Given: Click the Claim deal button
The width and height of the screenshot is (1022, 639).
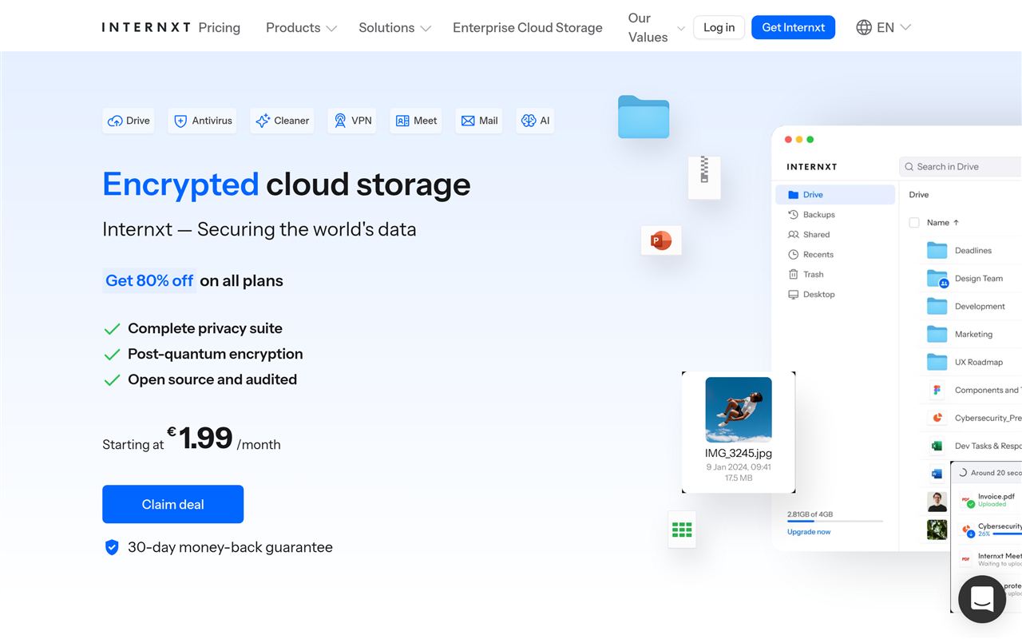Looking at the screenshot, I should click(172, 504).
